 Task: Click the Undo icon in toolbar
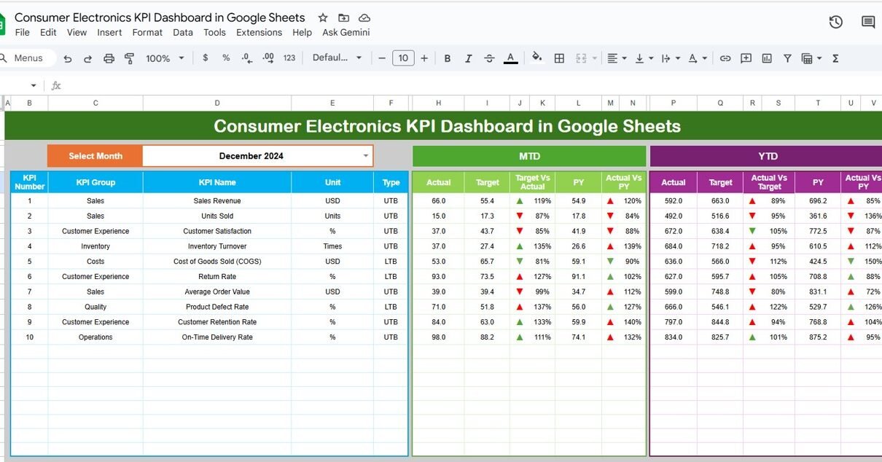point(68,58)
